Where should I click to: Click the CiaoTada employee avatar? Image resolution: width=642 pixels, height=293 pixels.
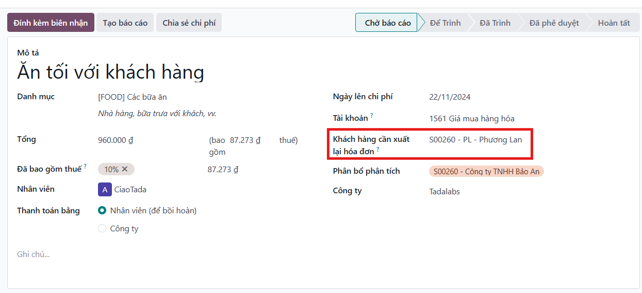pyautogui.click(x=105, y=190)
